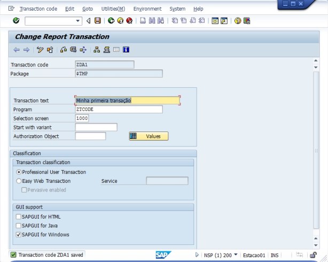This screenshot has height=262, width=328.
Task: Open the command field dropdown arrow
Action: [x=78, y=21]
